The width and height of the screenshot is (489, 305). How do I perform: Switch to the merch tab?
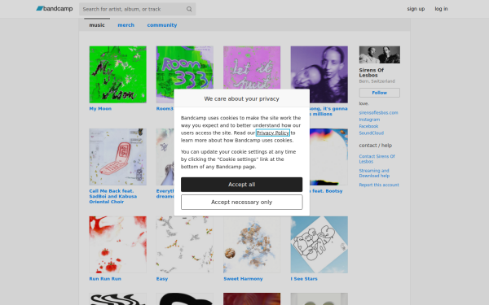click(126, 25)
